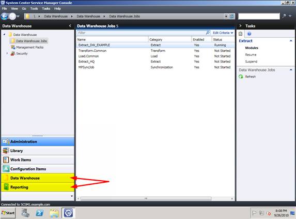The height and width of the screenshot is (219, 296).
Task: Select Security in the tree
Action: point(22,53)
